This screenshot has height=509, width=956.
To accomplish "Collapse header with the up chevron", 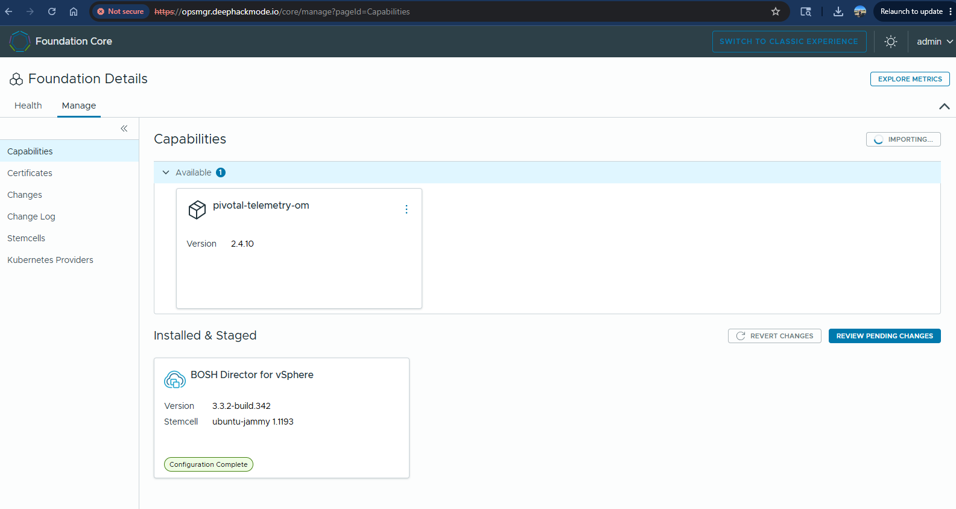I will coord(944,106).
